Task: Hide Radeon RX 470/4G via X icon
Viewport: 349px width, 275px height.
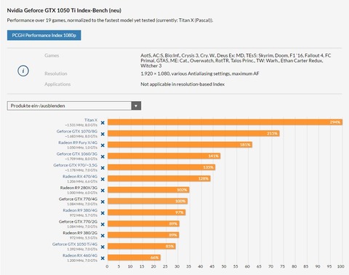Action: [x=103, y=179]
